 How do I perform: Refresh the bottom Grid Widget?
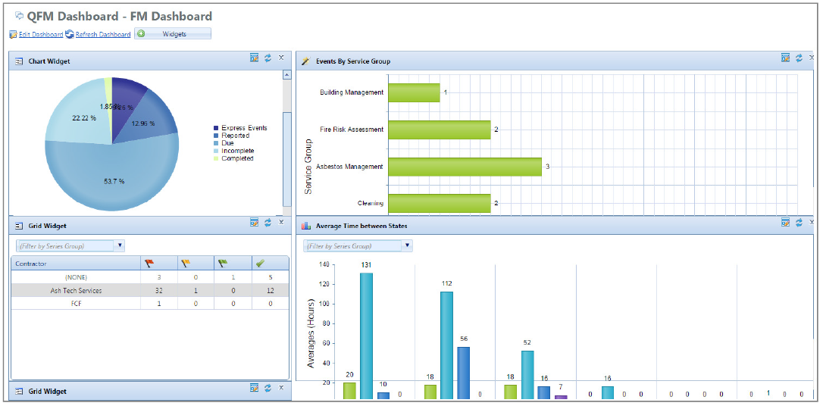pyautogui.click(x=268, y=388)
